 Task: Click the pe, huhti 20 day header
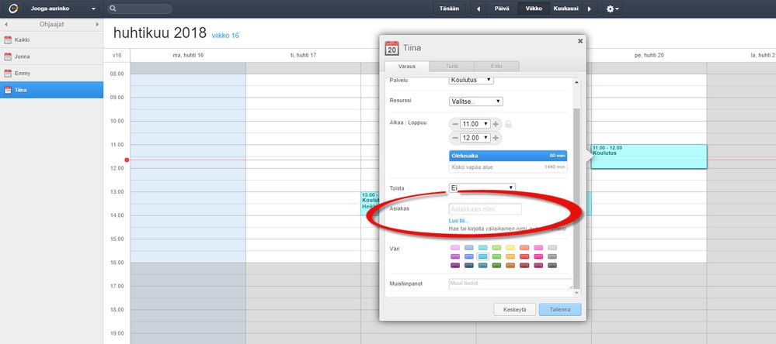tap(649, 55)
